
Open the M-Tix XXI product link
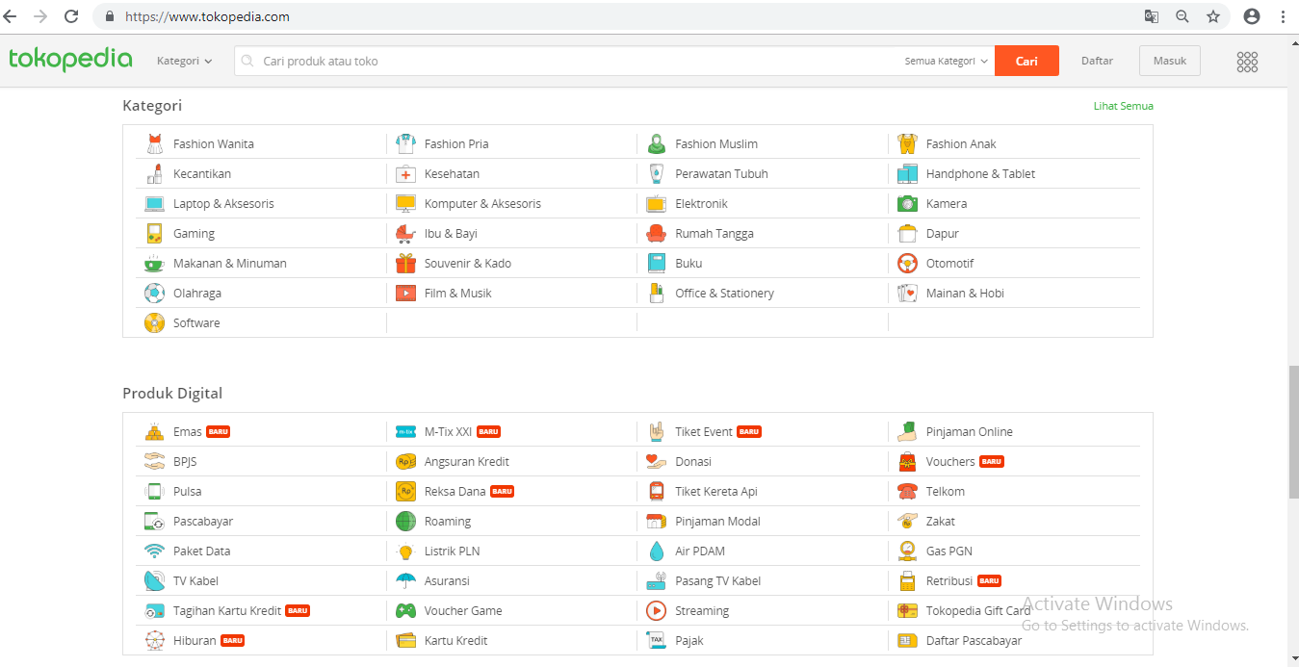tap(449, 432)
